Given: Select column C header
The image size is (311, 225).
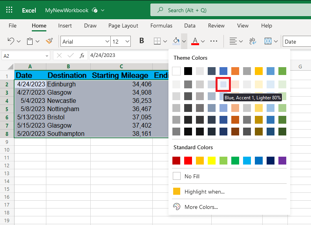Looking at the screenshot, I should tap(121, 66).
